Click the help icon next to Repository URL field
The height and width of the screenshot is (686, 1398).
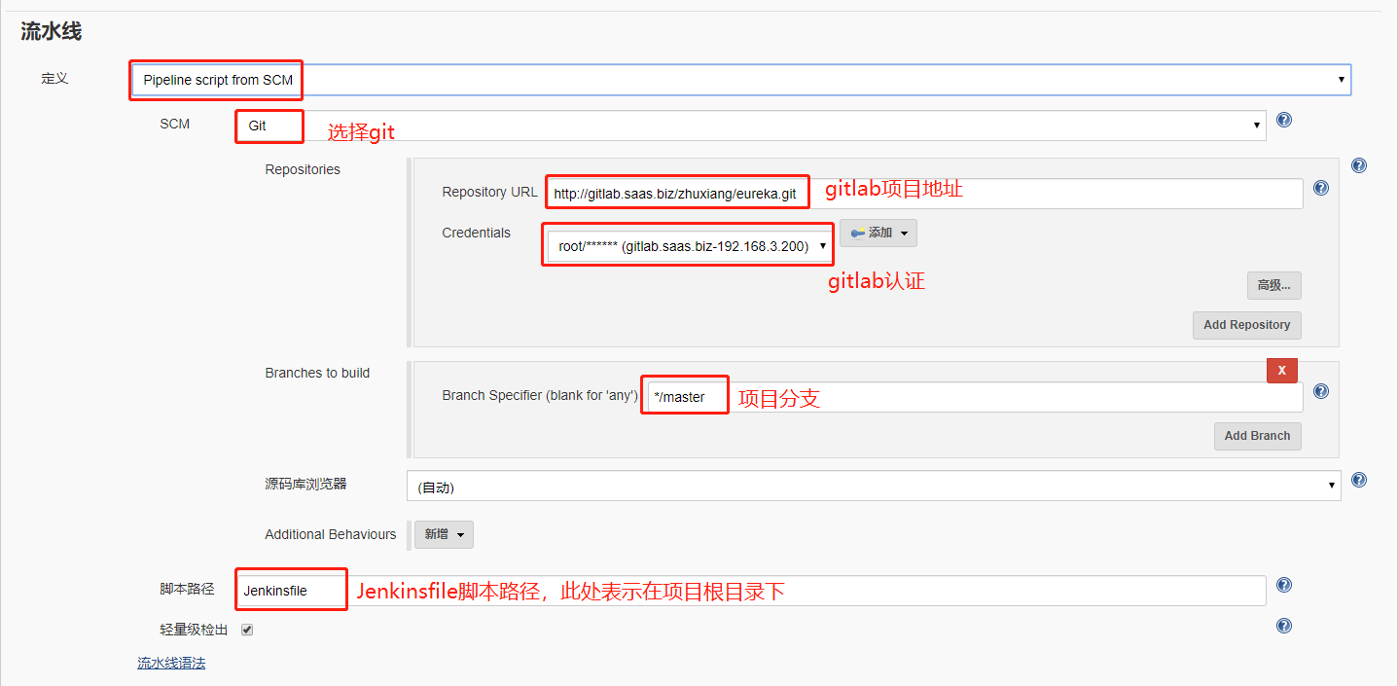pos(1320,188)
